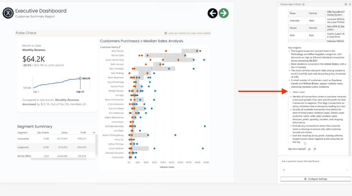This screenshot has height=196, width=352.
Task: Click the 'Qty Orders' column header
Action: point(43,133)
